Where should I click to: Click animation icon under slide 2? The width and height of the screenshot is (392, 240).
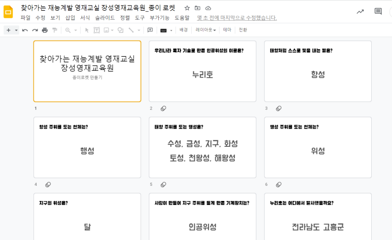click(163, 108)
